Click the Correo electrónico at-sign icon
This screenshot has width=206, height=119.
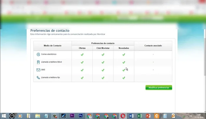pyautogui.click(x=38, y=54)
